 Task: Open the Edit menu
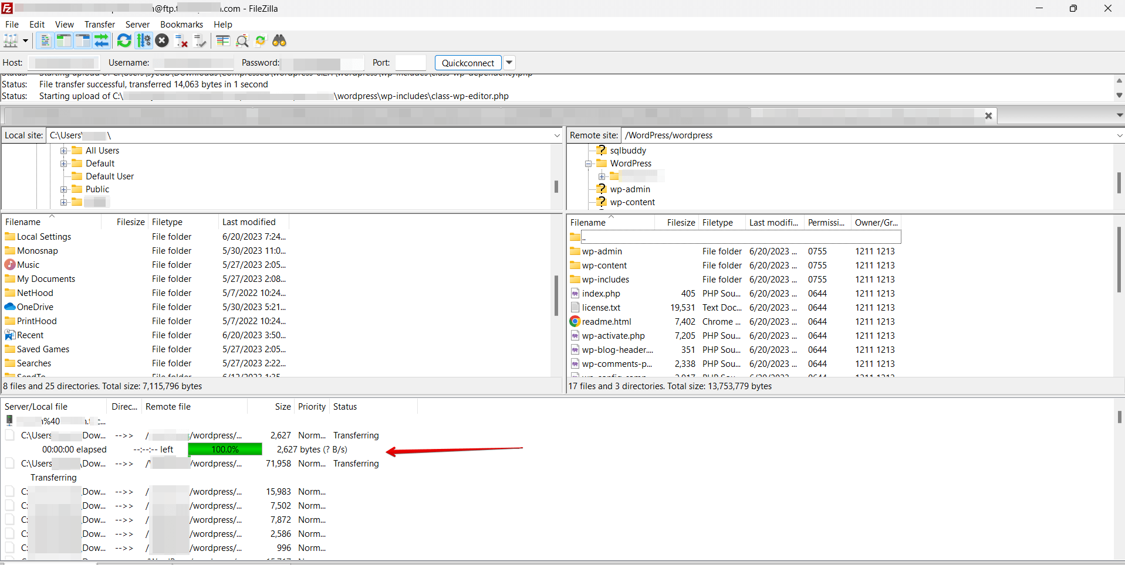pyautogui.click(x=37, y=25)
